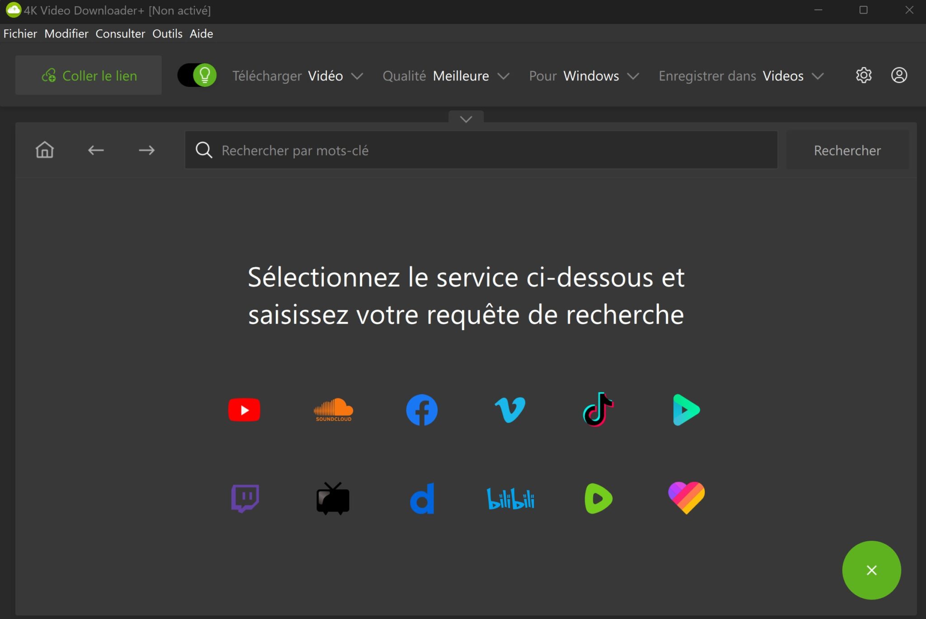Minimize the 4K Video Downloader+ window
926x619 pixels.
(818, 10)
